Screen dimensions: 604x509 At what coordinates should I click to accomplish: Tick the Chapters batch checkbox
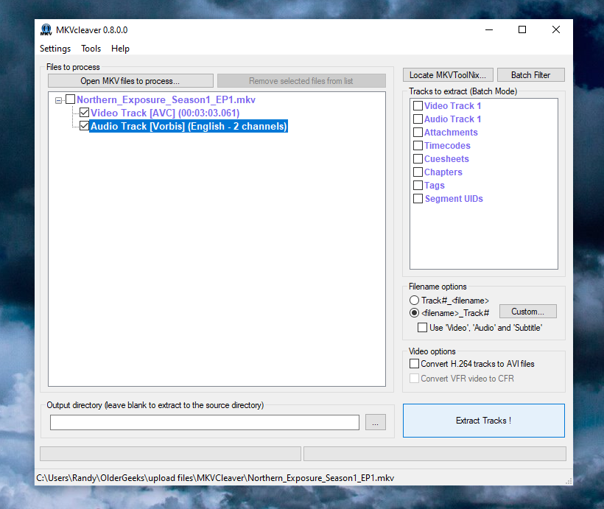(418, 172)
